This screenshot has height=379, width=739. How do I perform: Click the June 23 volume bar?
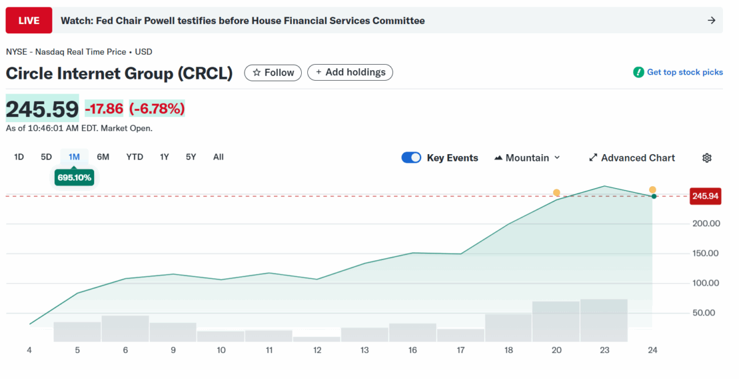point(604,320)
